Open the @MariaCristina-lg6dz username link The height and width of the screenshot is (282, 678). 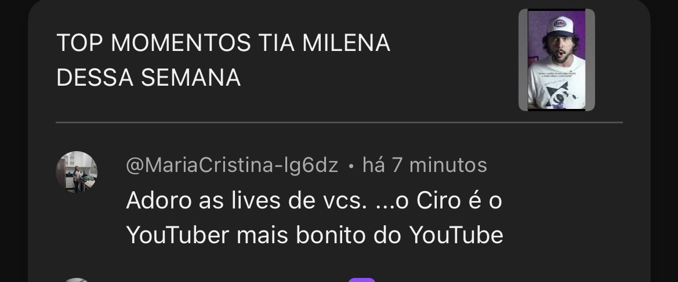point(232,165)
